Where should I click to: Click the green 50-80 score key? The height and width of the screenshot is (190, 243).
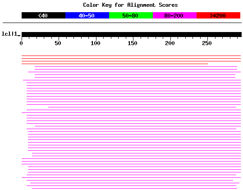point(131,15)
